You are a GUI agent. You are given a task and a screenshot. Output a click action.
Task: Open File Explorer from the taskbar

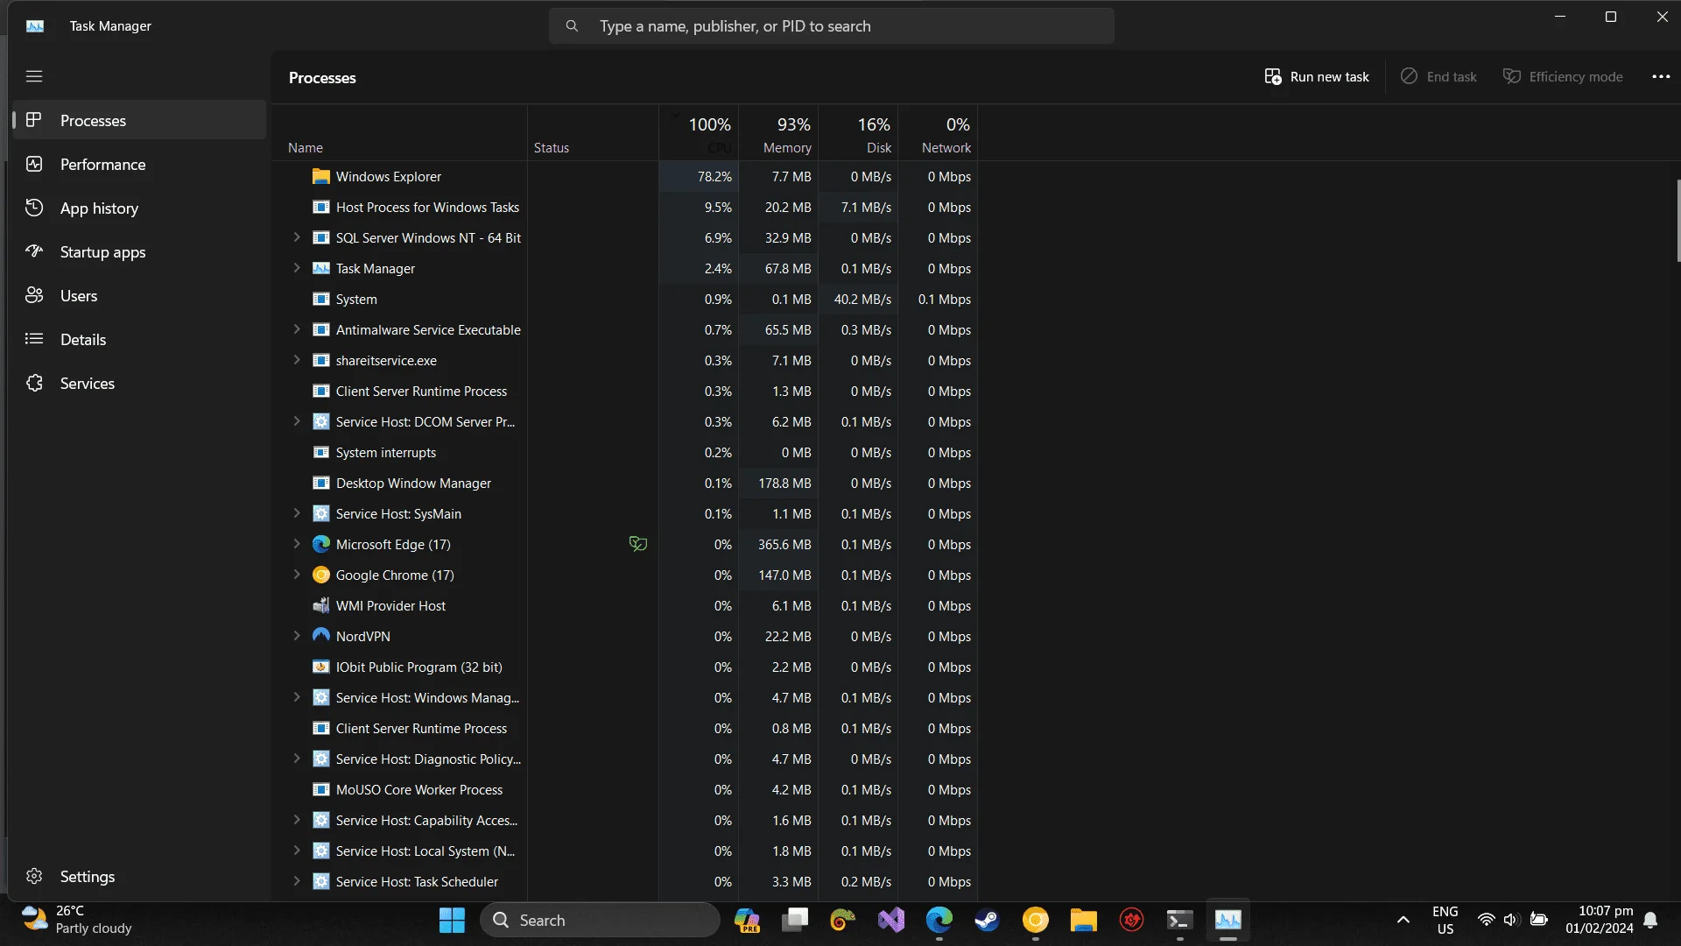[1084, 921]
